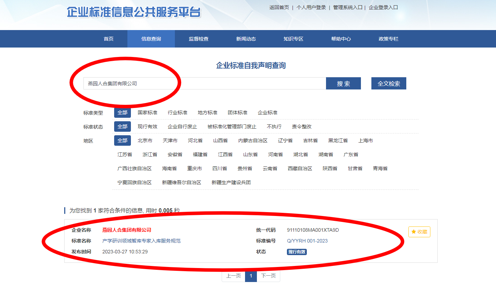Open the red 燕园人合集团有限公司 result link
496x289 pixels.
point(127,230)
